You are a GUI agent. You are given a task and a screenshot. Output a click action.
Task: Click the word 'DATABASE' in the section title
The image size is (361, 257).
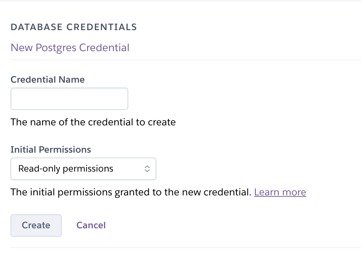click(x=36, y=27)
